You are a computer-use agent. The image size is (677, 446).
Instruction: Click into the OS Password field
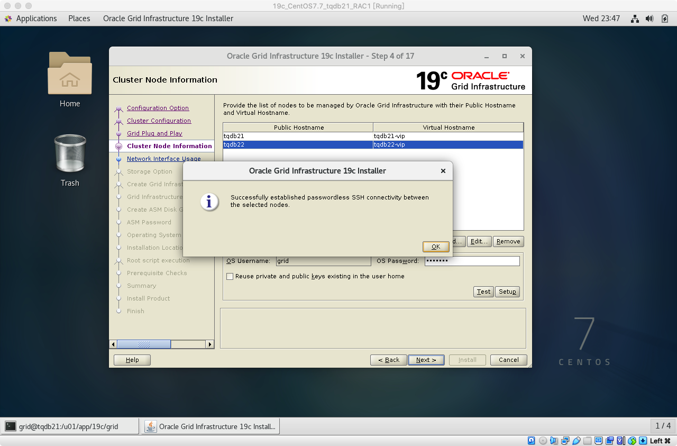(x=472, y=261)
